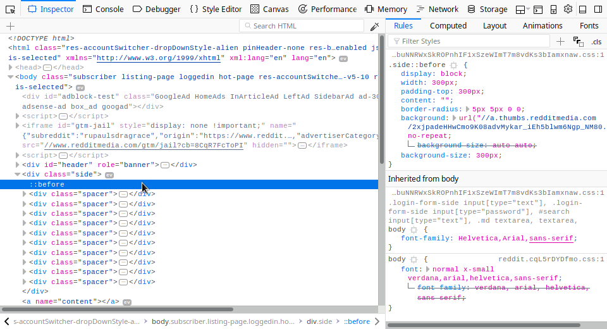Open the w3.org xhtml namespace link
Screen dimensions: 607x329
point(158,58)
